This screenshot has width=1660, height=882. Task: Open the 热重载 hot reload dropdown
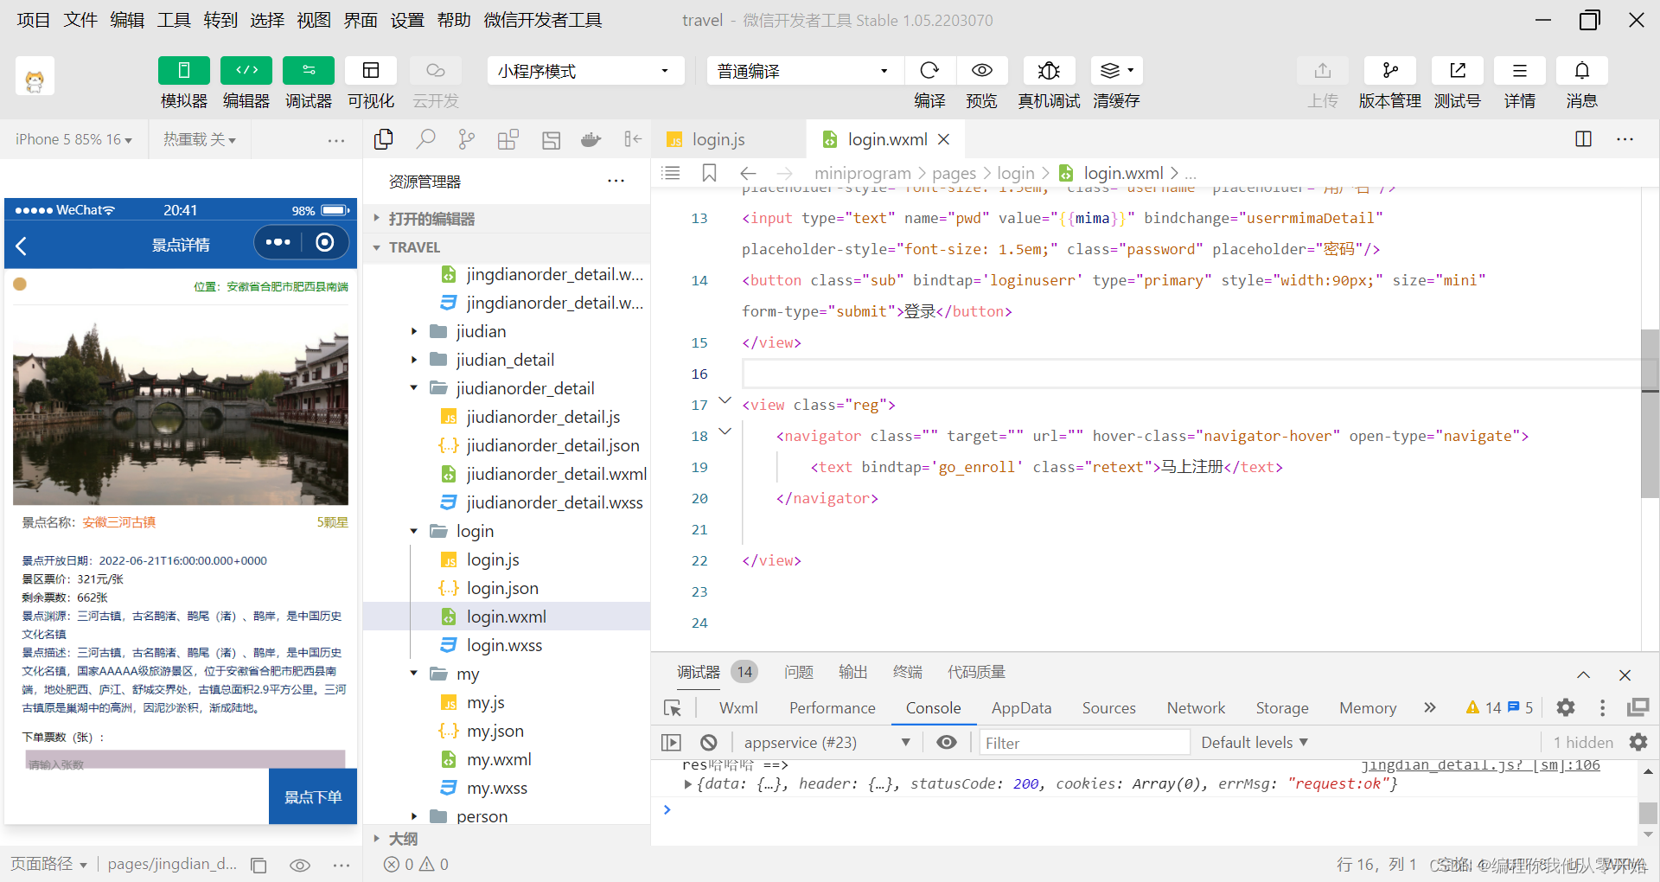[x=200, y=139]
